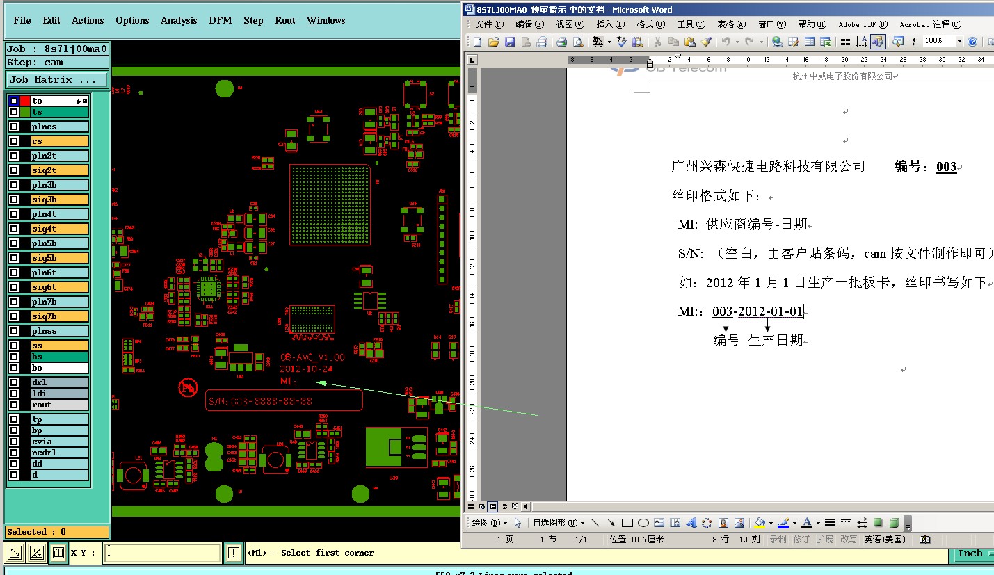Open the Draw (绘图) dropdown menu
994x575 pixels.
pos(489,523)
